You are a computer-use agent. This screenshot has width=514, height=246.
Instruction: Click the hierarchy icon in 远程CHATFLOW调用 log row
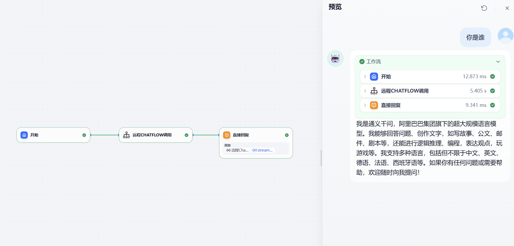coord(374,91)
